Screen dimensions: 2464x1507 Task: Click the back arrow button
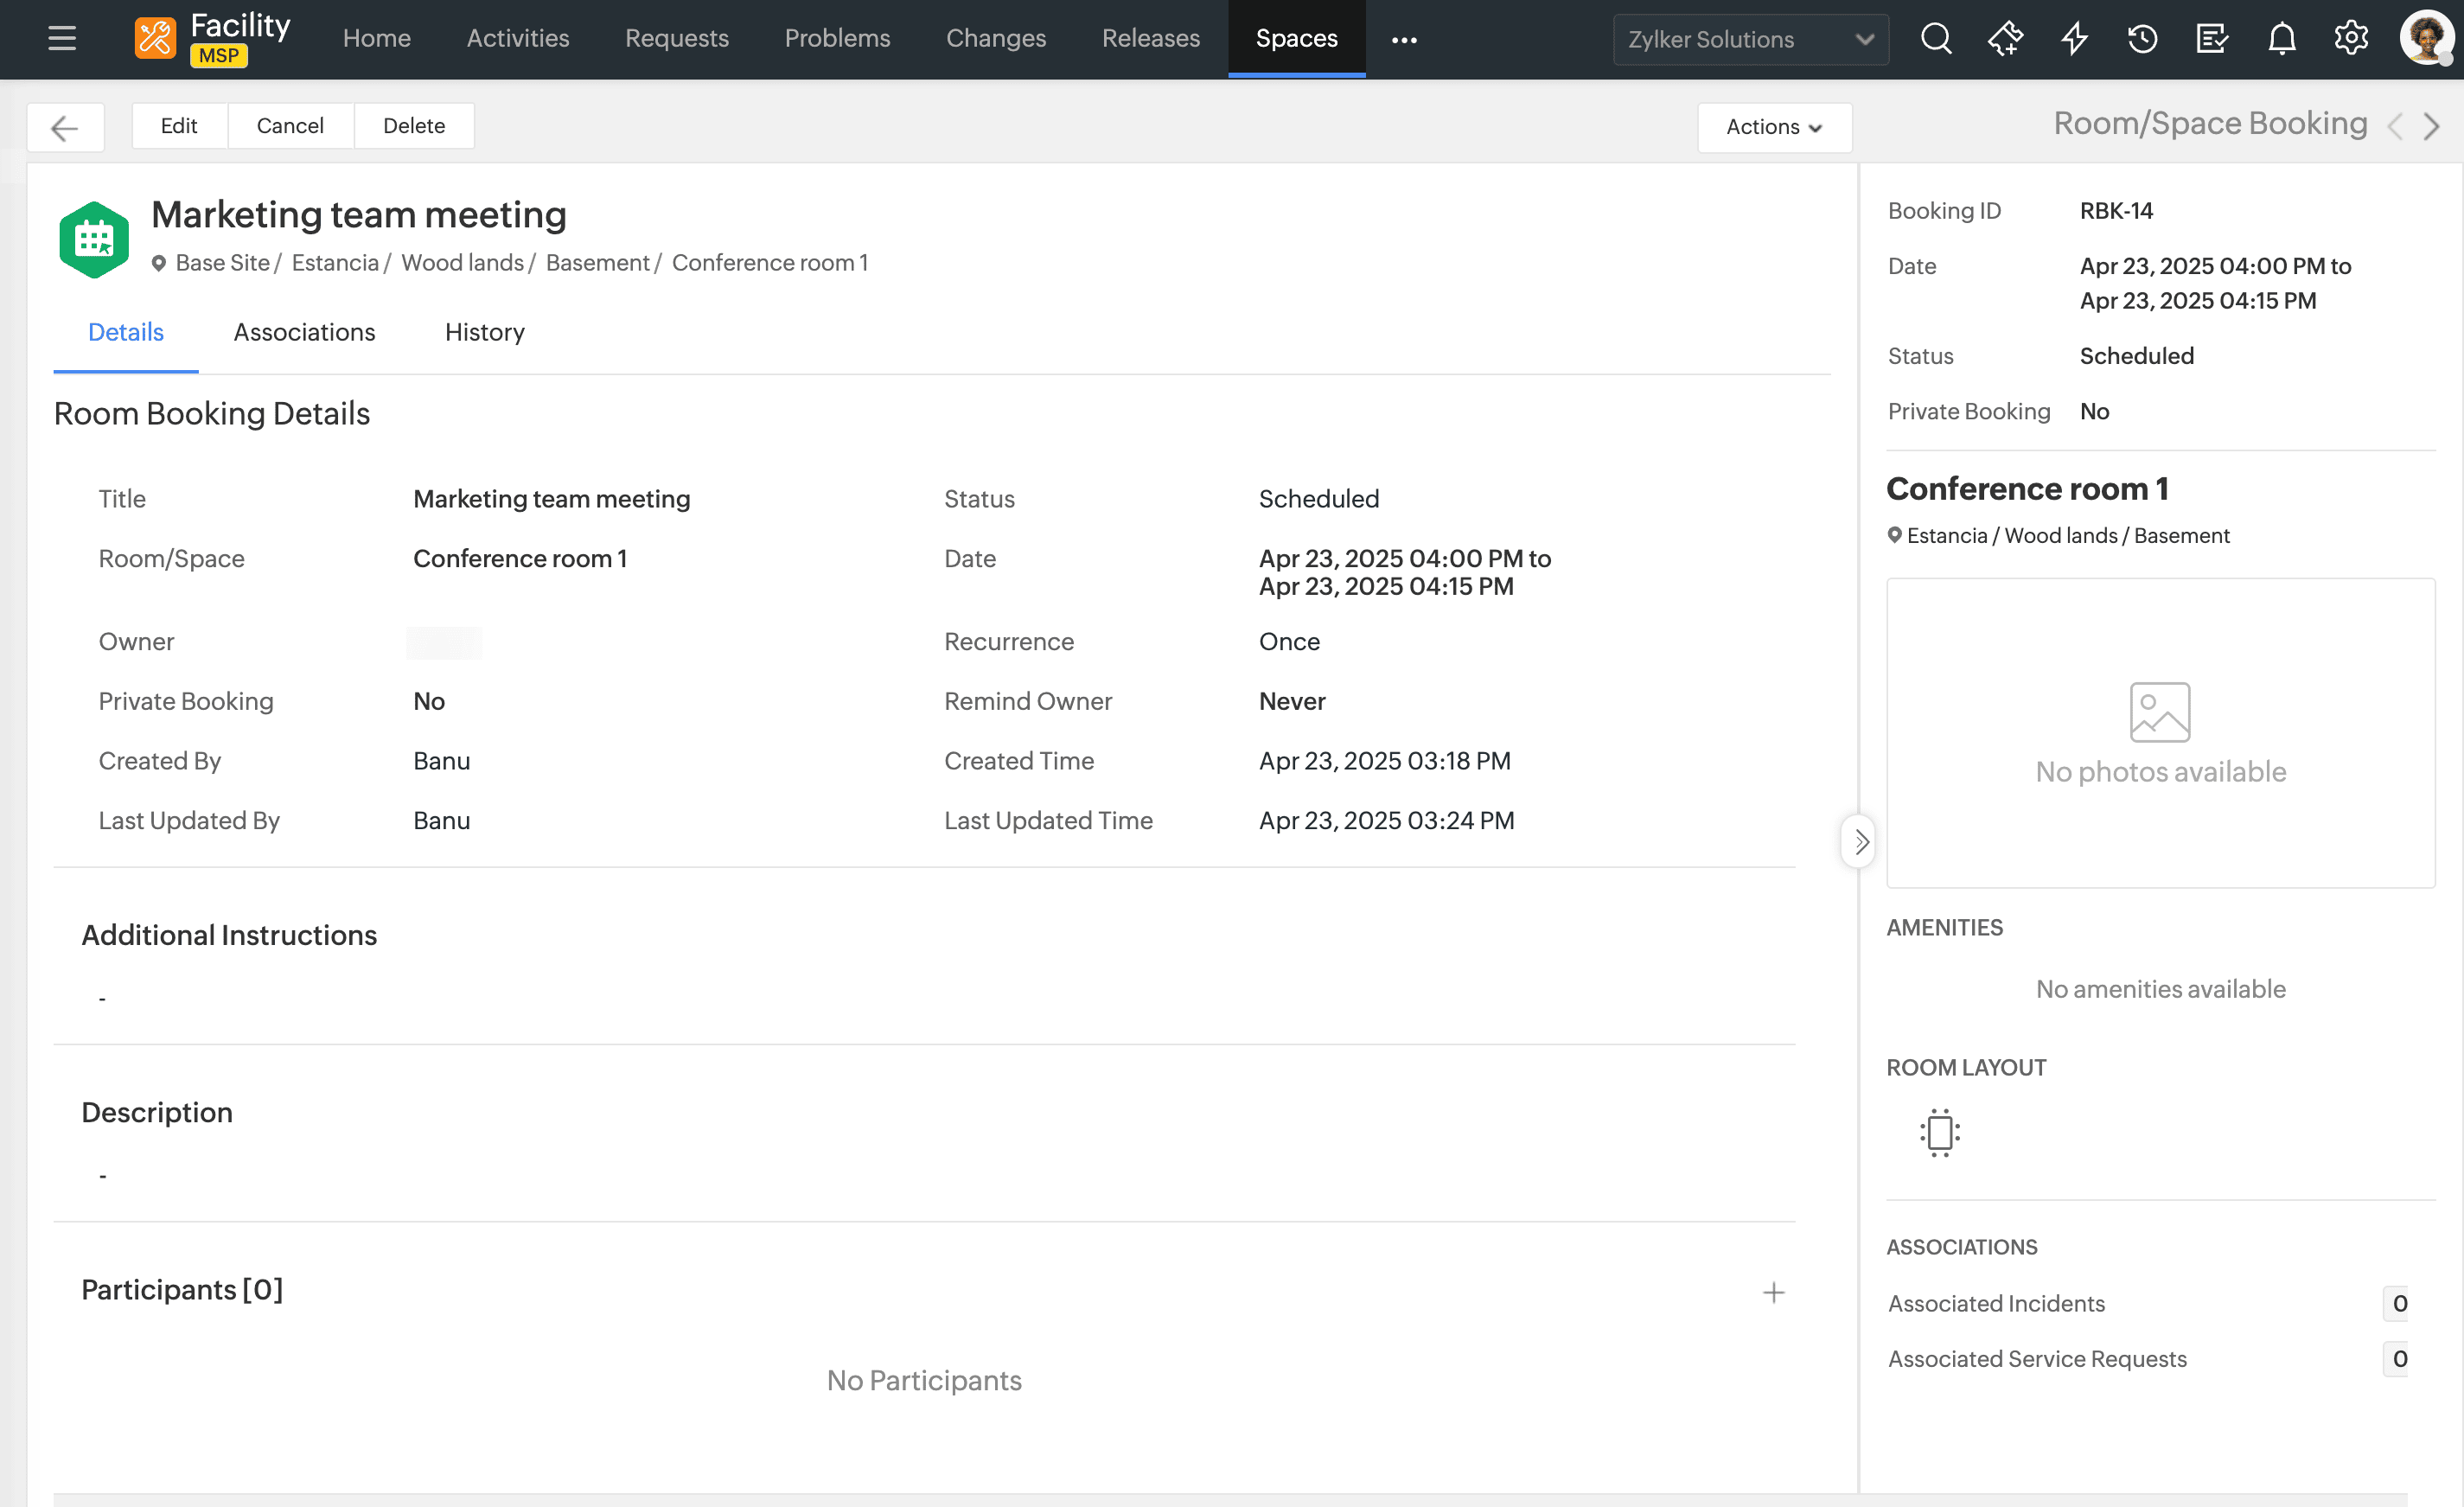(65, 127)
